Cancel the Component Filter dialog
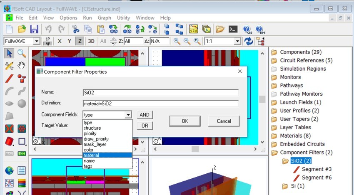354x195 pixels. (x=224, y=121)
